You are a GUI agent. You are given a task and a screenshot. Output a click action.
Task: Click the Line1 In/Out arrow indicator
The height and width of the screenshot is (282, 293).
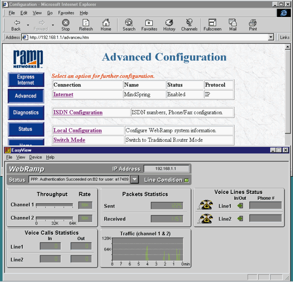coord(240,206)
